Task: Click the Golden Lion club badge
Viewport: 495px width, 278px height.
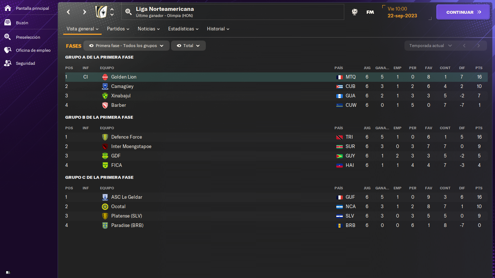Action: pyautogui.click(x=105, y=77)
